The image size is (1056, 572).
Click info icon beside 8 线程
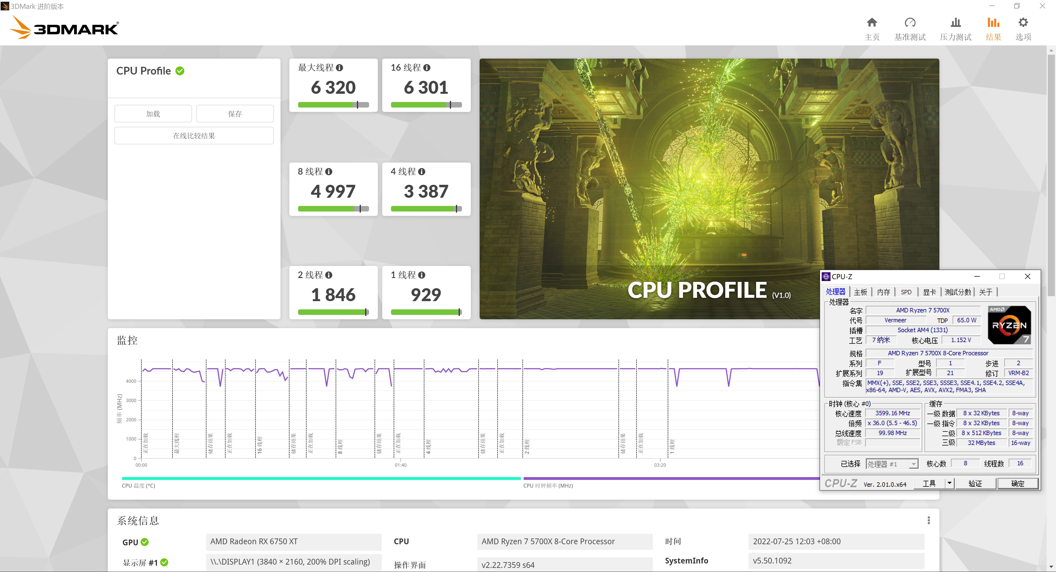pyautogui.click(x=329, y=171)
